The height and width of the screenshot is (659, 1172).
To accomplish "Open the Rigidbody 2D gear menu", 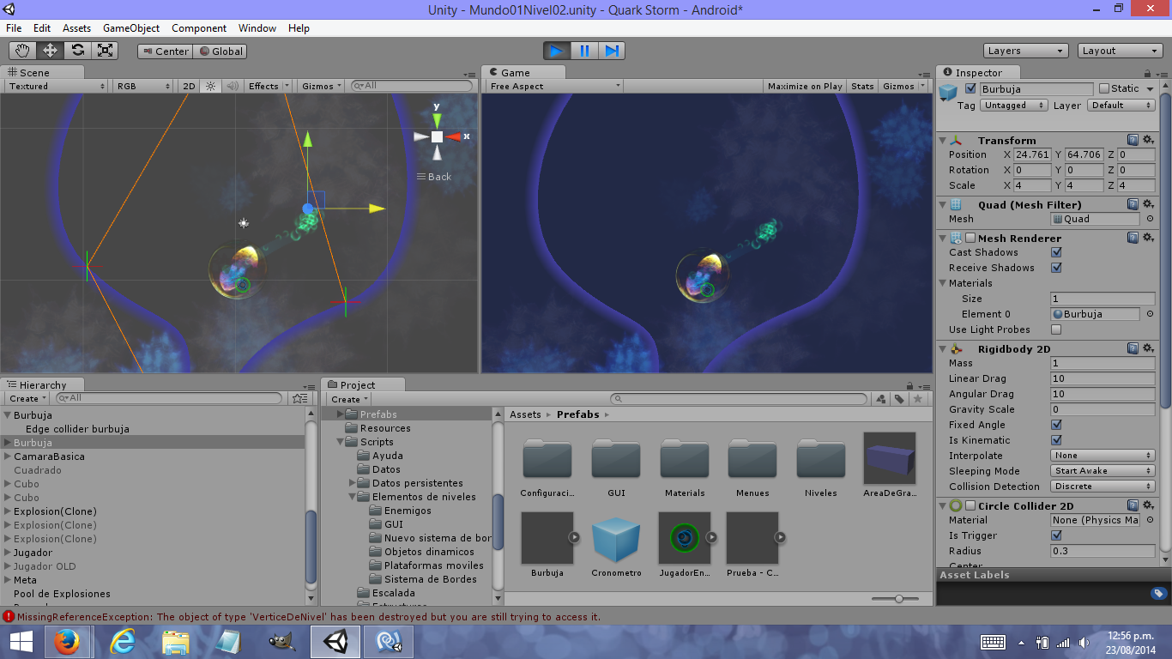I will click(1148, 348).
